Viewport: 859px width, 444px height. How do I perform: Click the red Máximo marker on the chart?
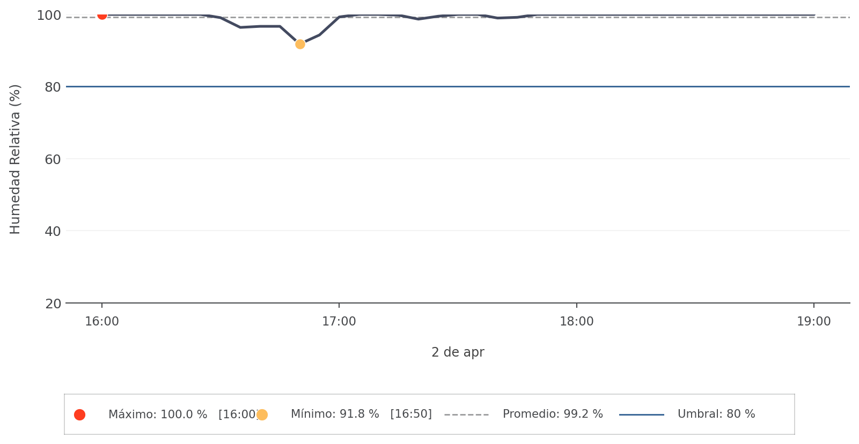(102, 14)
